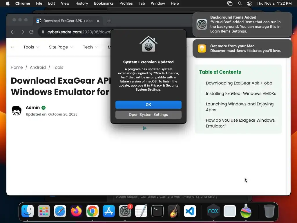The height and width of the screenshot is (223, 297).
Task: Close the Download ExaGear APK tab
Action: click(x=98, y=21)
